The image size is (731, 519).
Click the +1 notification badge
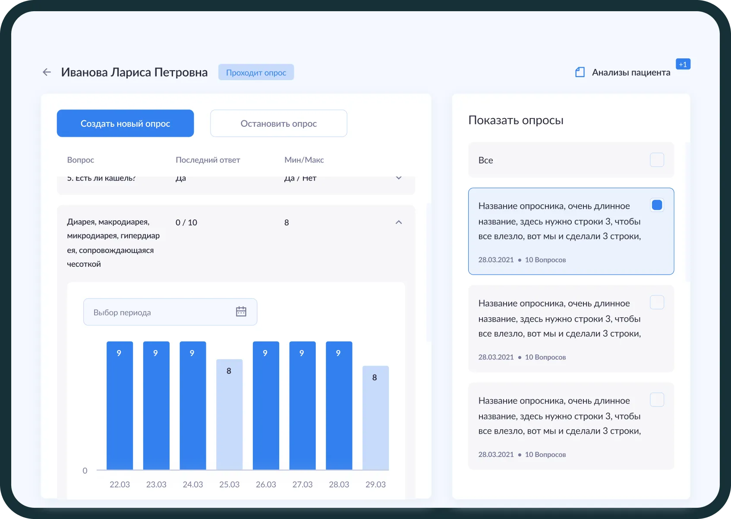683,64
